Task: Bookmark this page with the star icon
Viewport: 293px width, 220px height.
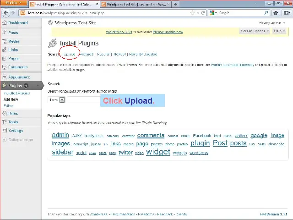Action: click(x=192, y=13)
